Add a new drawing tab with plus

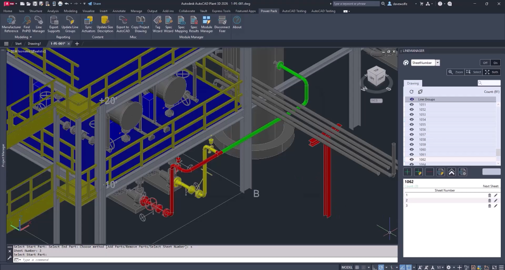pyautogui.click(x=77, y=43)
